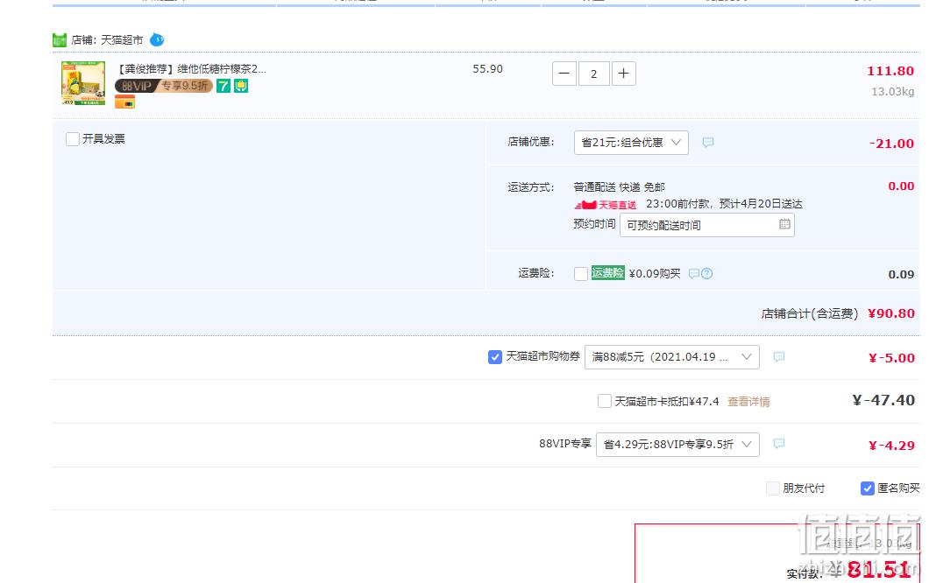Click the green 7-day return icon
The height and width of the screenshot is (583, 929).
(x=223, y=86)
